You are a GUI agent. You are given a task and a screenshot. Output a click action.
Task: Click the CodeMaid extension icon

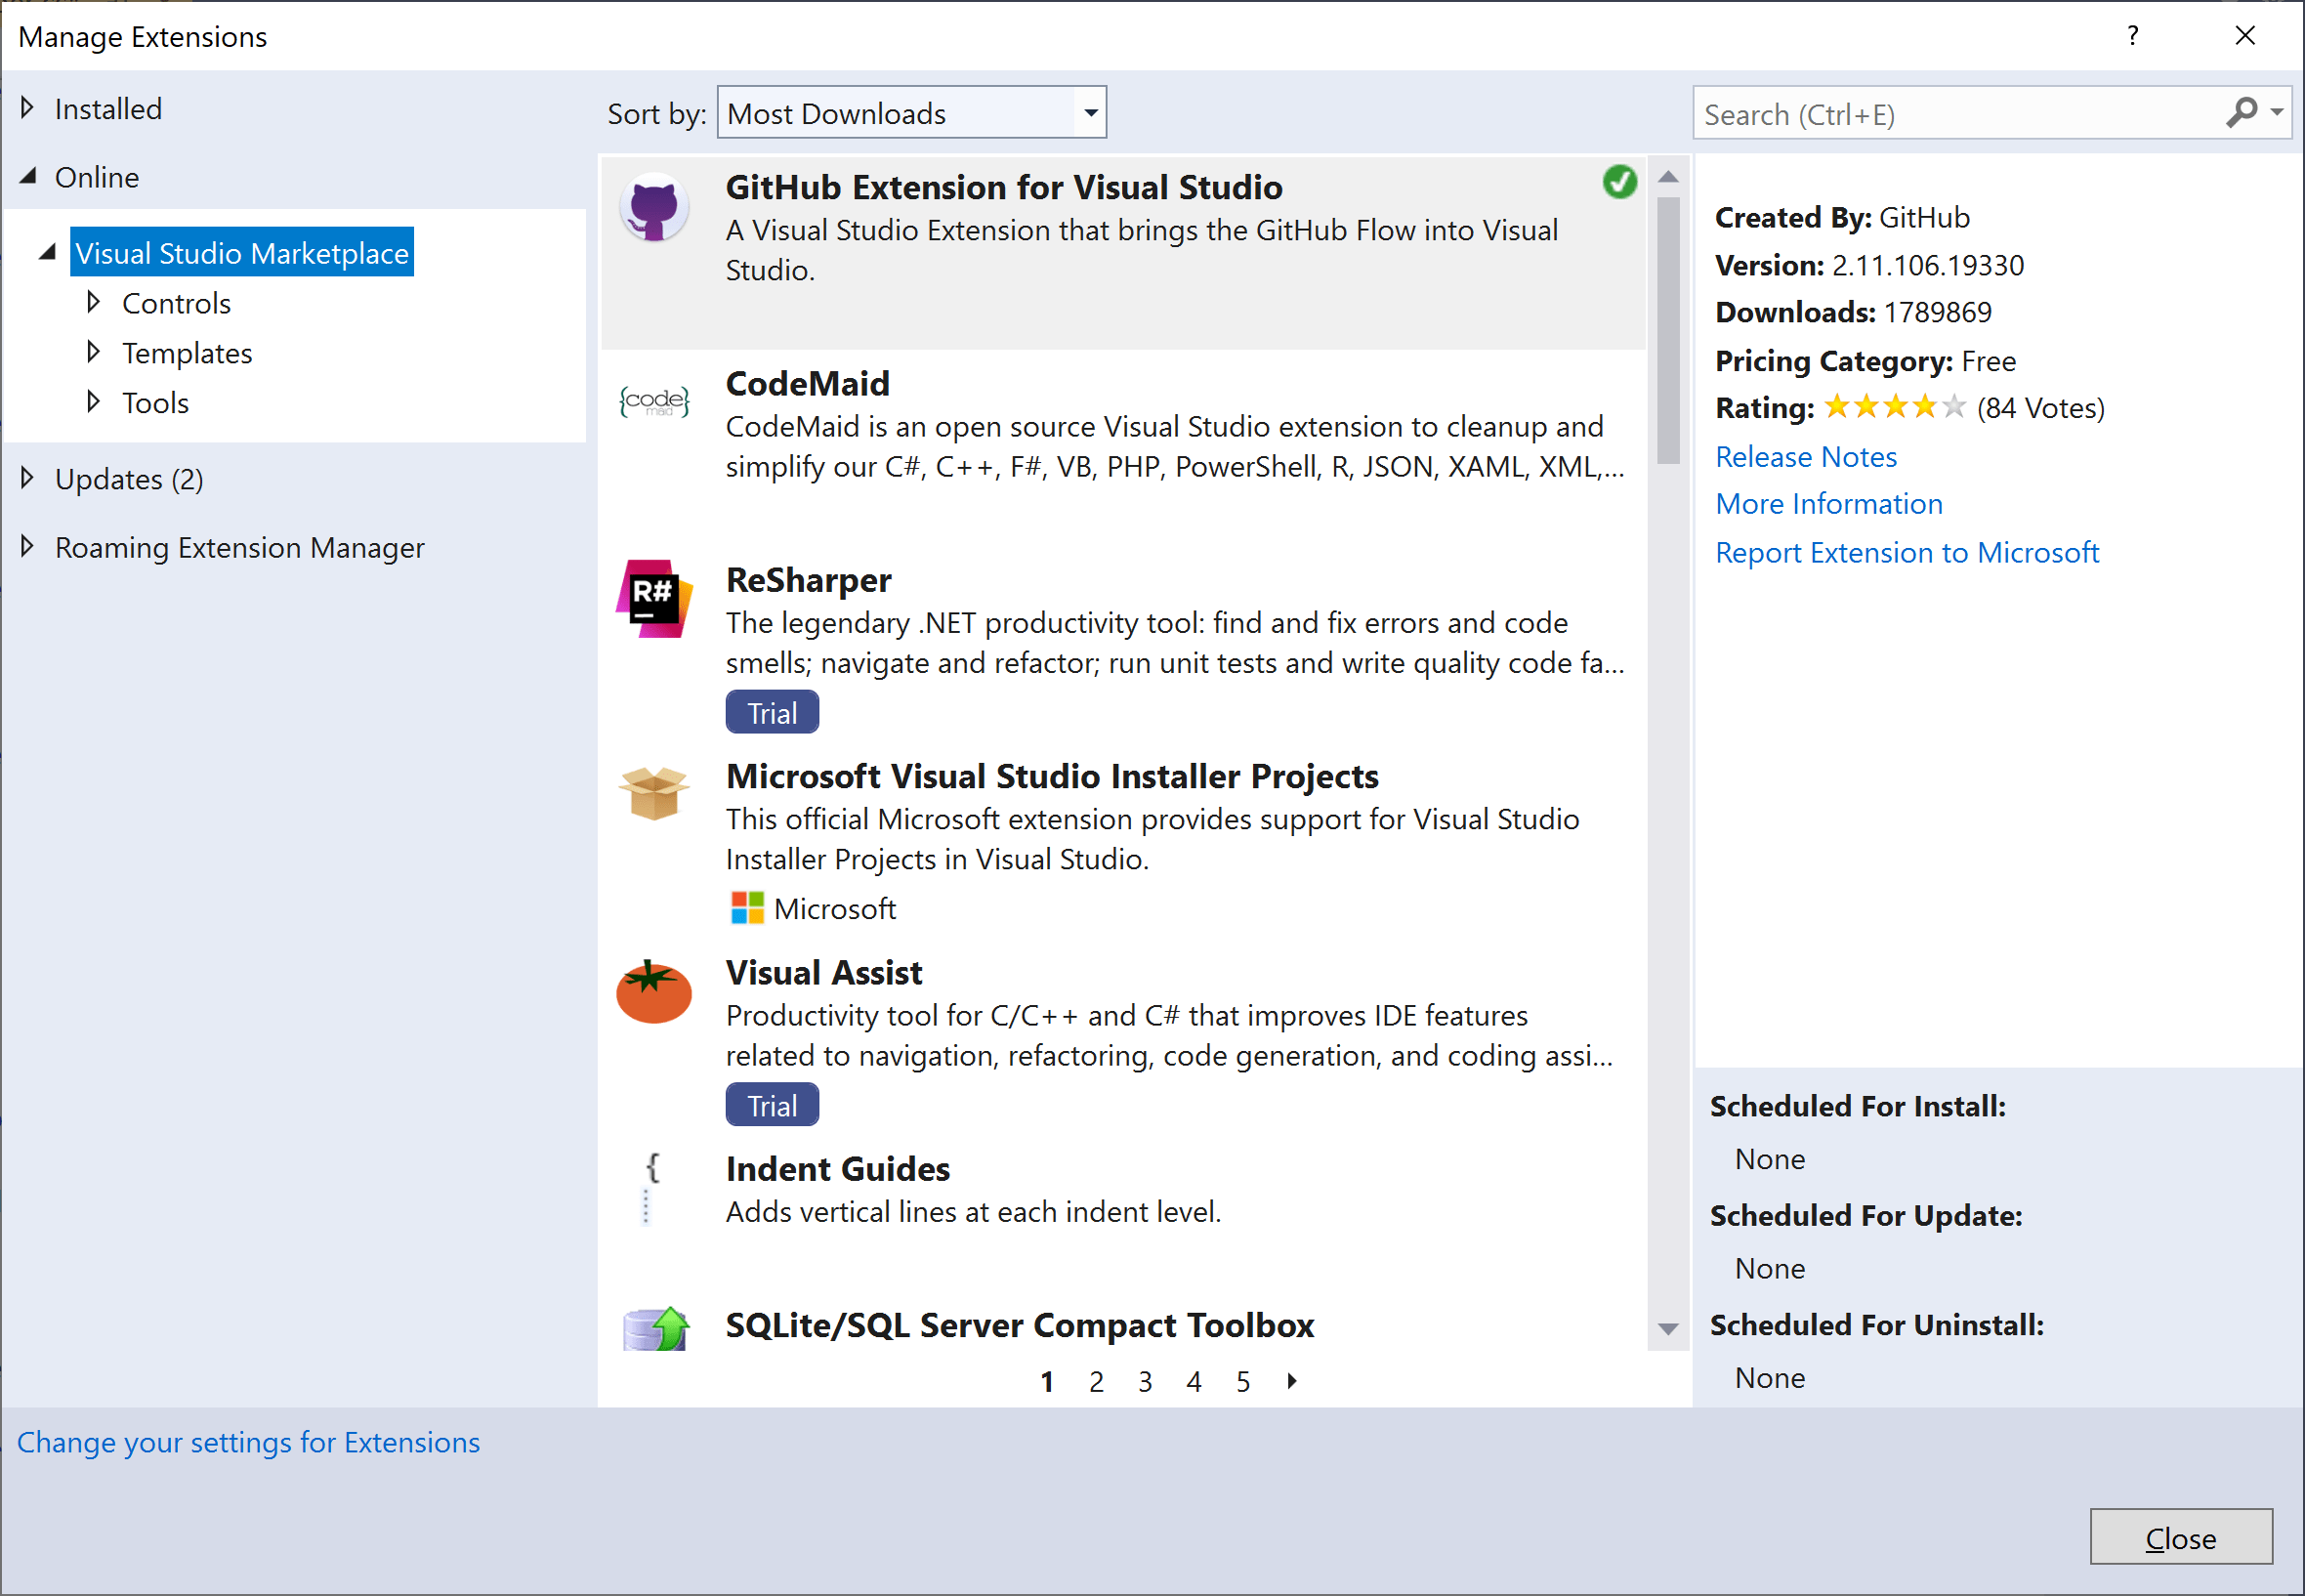pos(654,402)
